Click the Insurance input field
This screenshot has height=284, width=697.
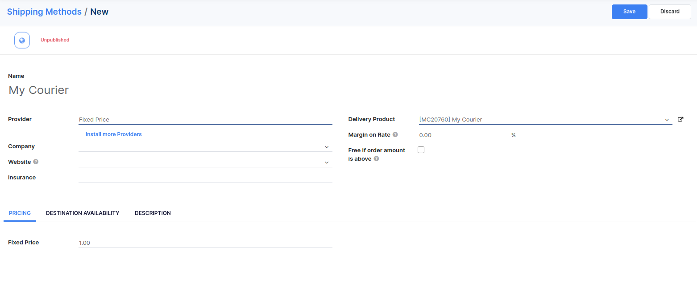click(205, 178)
